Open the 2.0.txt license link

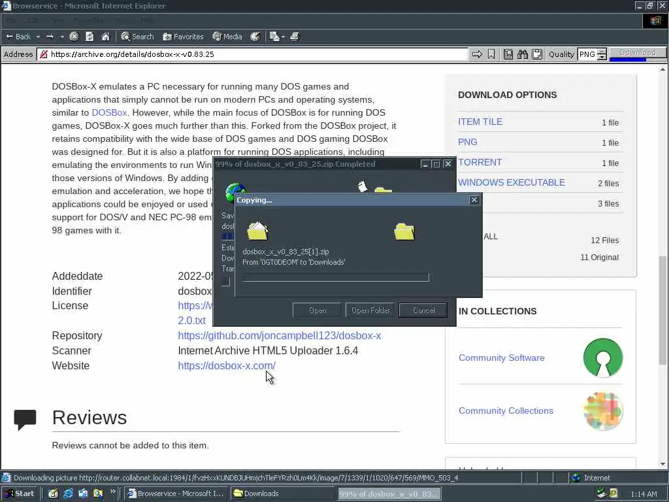click(191, 320)
